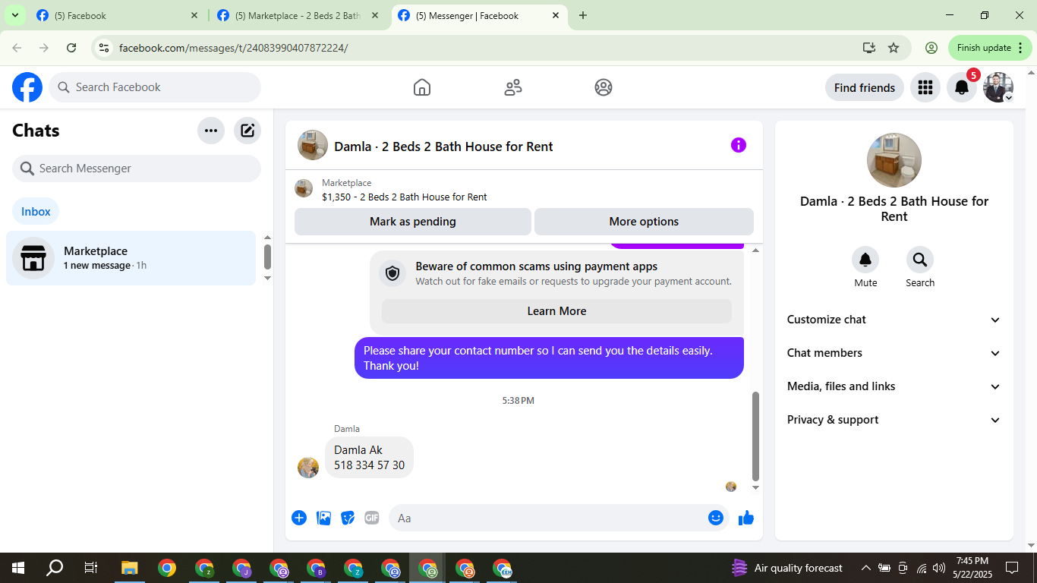Screen dimensions: 1037x583
Task: Open the Friends icon in top navigation
Action: [x=513, y=87]
